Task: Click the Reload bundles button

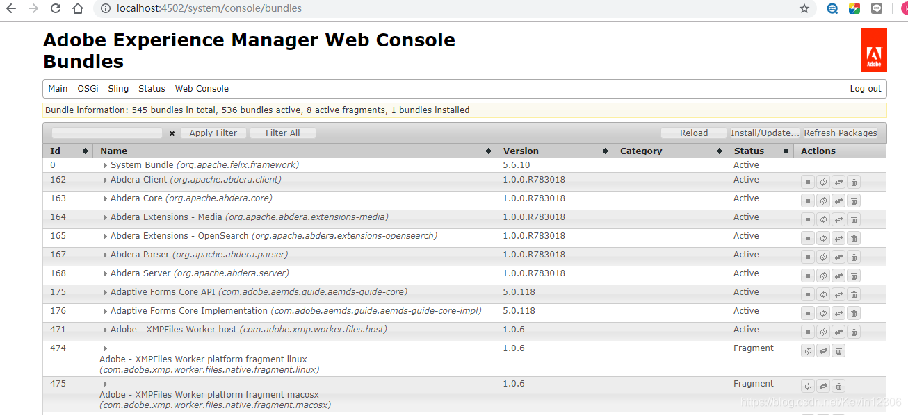Action: 694,133
